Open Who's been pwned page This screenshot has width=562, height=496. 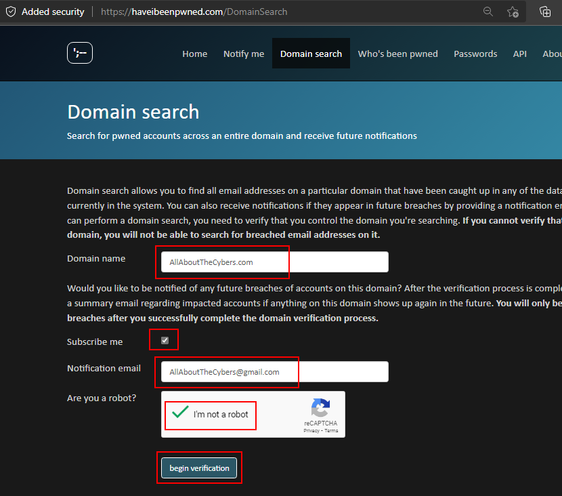397,54
